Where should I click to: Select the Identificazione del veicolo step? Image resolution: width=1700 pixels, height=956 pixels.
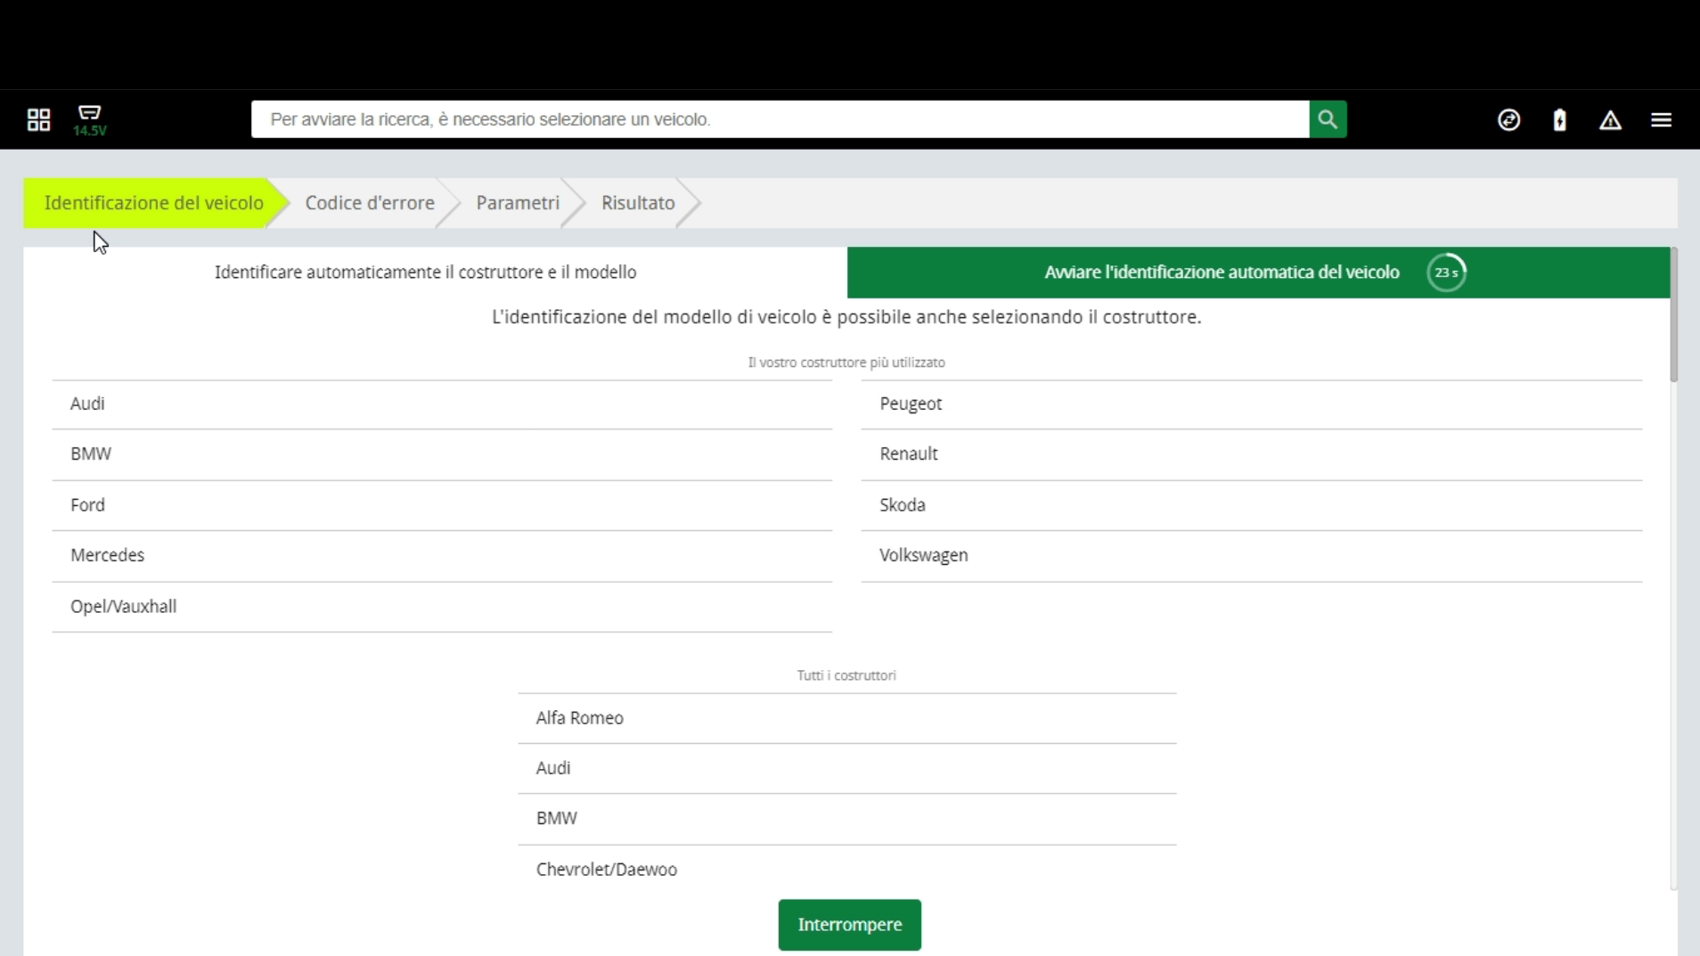[154, 203]
